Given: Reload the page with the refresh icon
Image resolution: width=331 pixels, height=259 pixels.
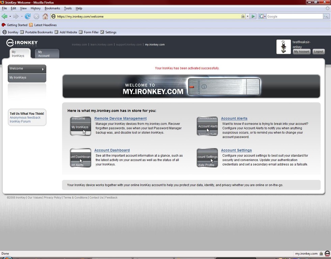Looking at the screenshot, I should [28, 16].
